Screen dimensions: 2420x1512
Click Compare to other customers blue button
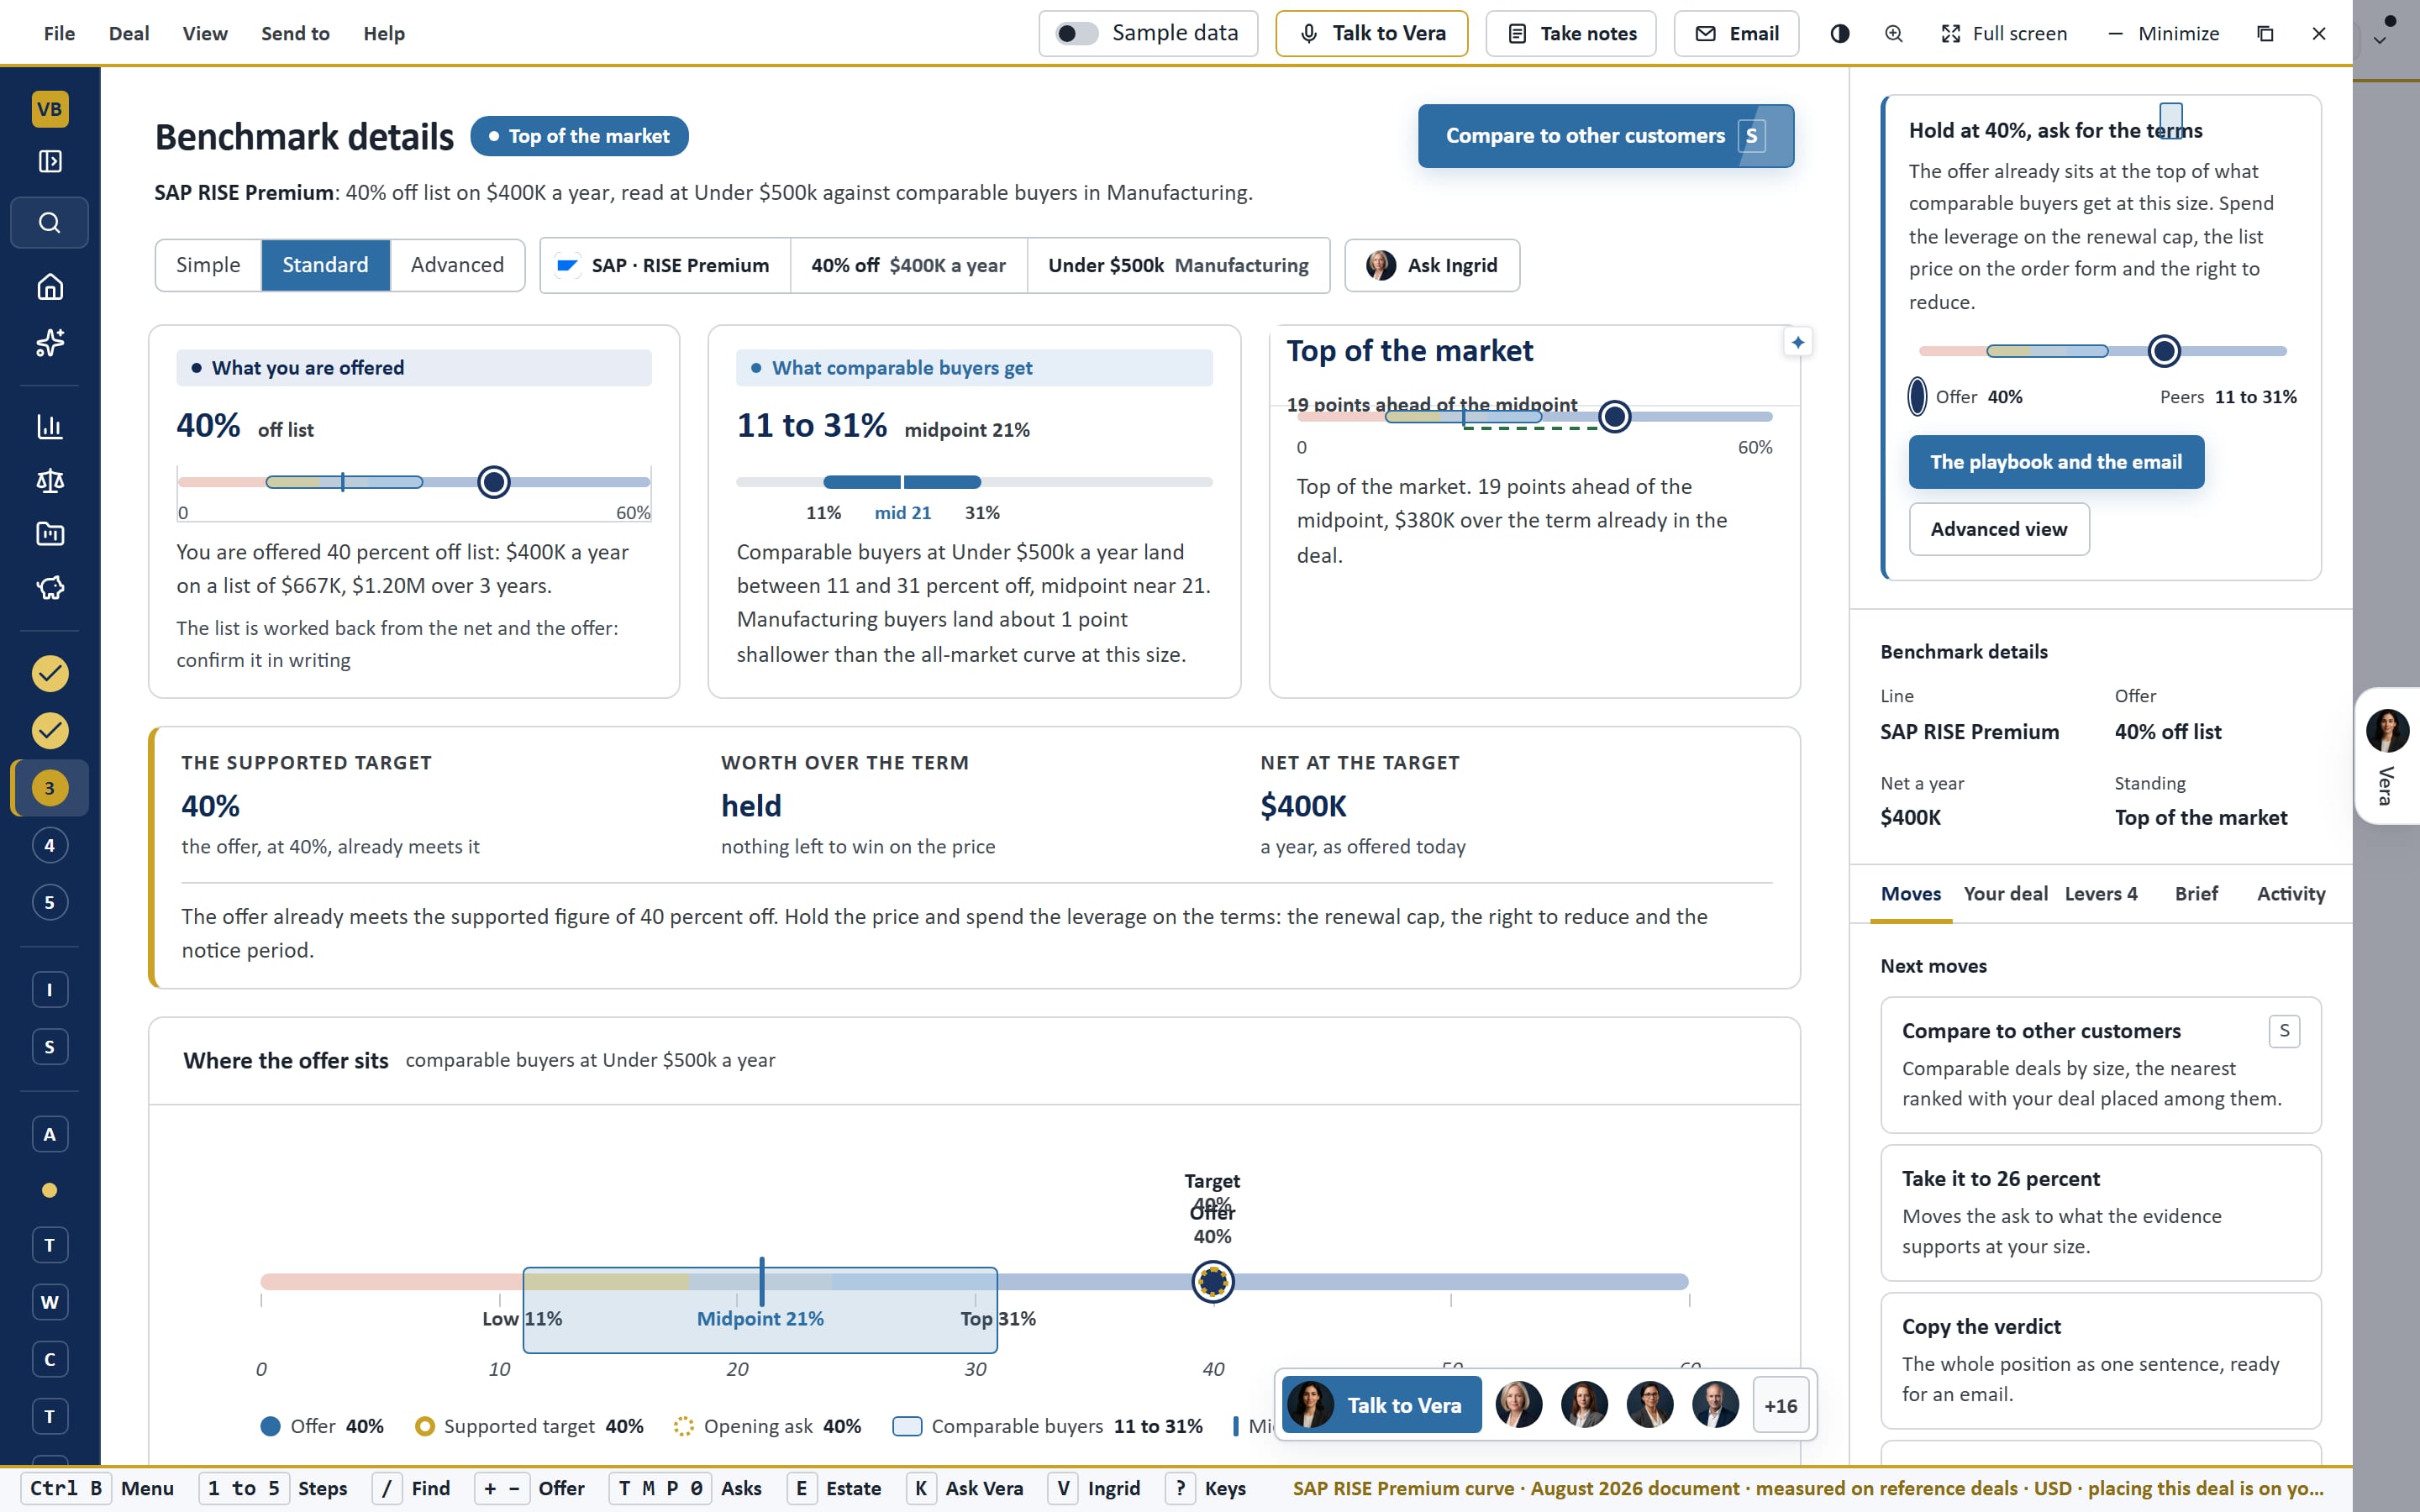[x=1605, y=136]
